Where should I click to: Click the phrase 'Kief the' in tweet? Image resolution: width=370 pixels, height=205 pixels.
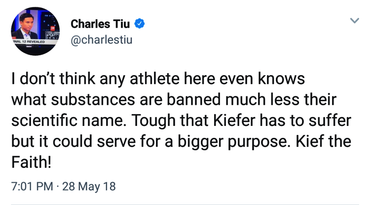pyautogui.click(x=324, y=141)
